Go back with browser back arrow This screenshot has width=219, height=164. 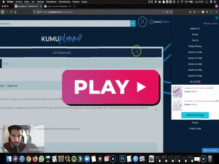click(3, 12)
